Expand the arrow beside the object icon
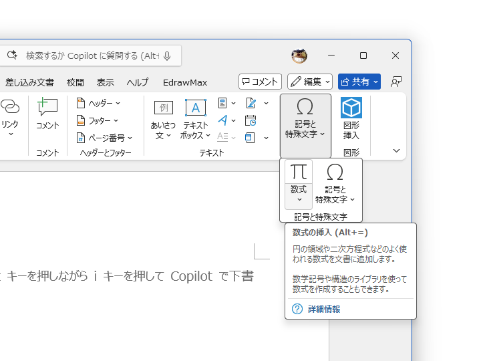The width and height of the screenshot is (481, 361). 267,138
